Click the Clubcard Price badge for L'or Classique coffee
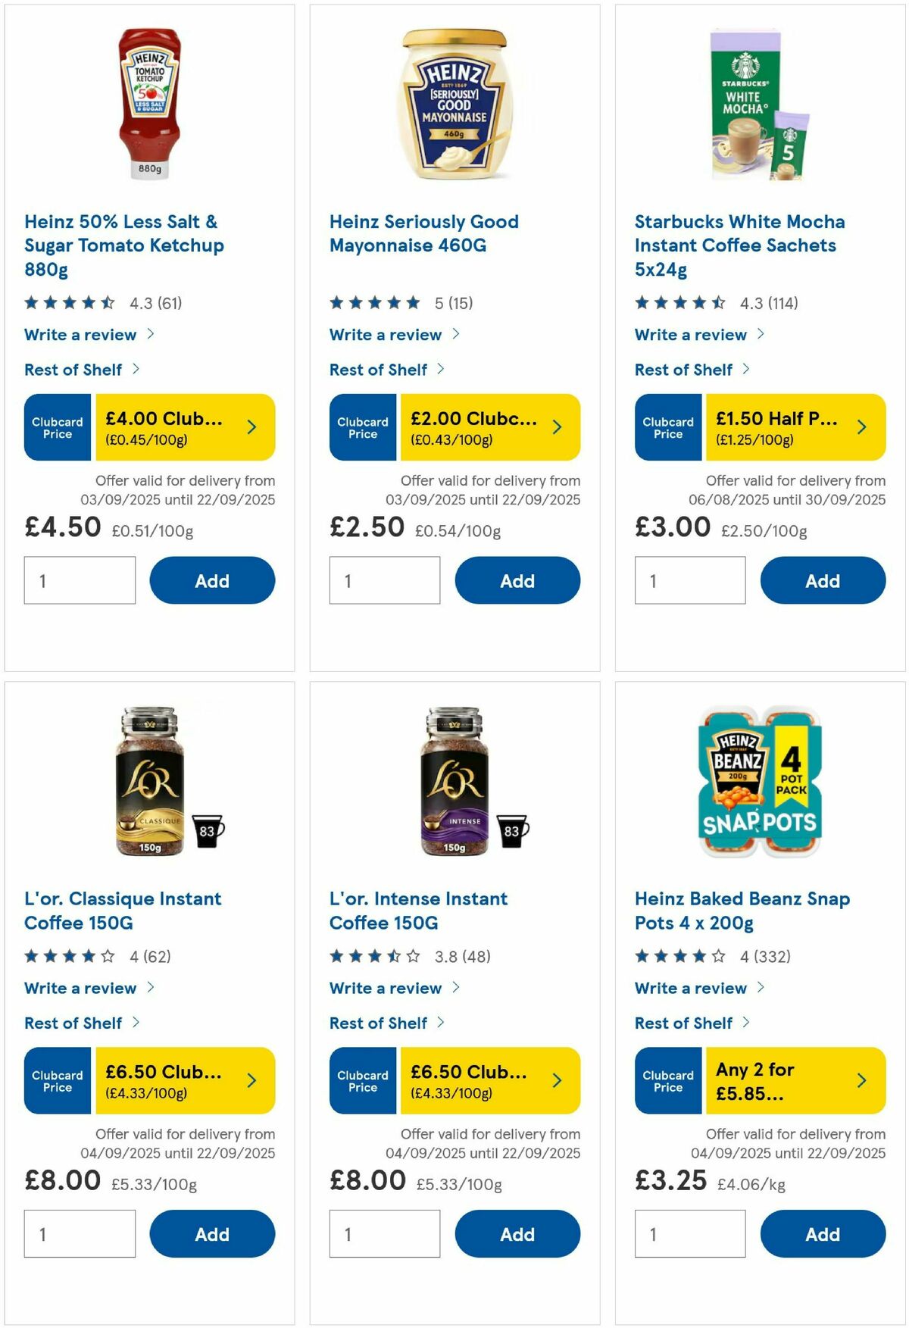The height and width of the screenshot is (1328, 909). coord(57,1080)
